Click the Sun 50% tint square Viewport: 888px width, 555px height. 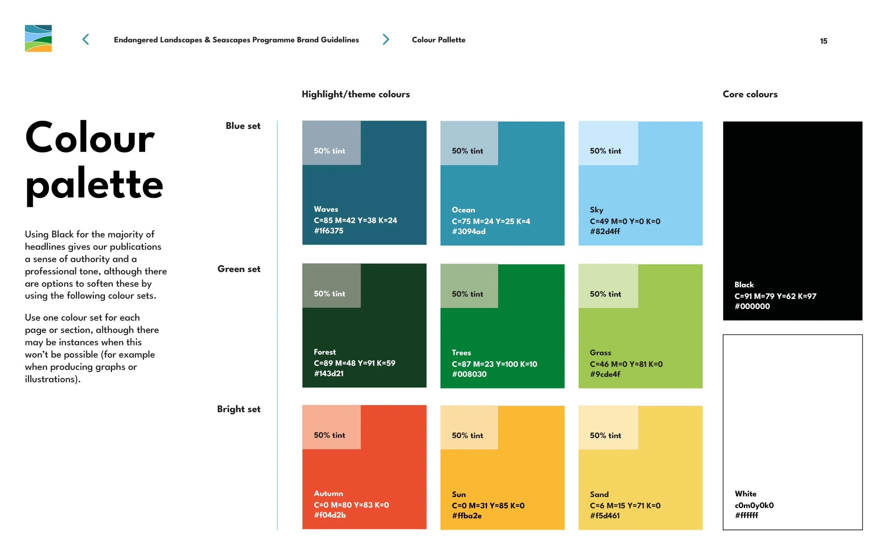click(x=469, y=428)
